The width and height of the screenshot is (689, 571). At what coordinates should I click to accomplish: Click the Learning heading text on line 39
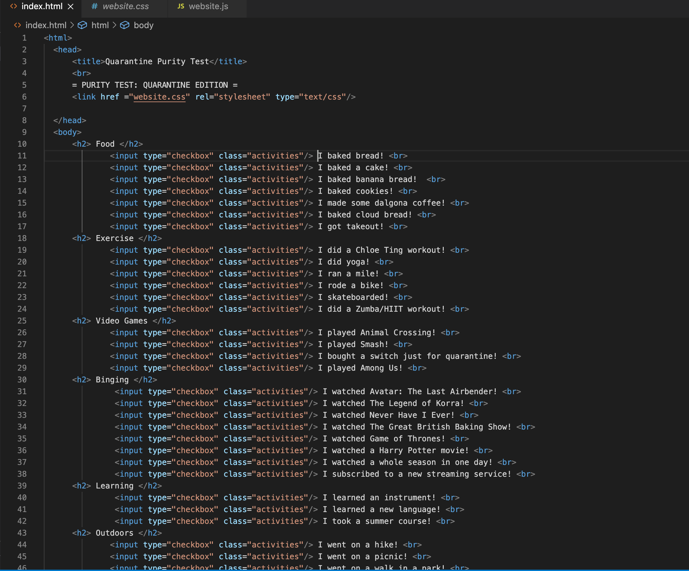114,486
